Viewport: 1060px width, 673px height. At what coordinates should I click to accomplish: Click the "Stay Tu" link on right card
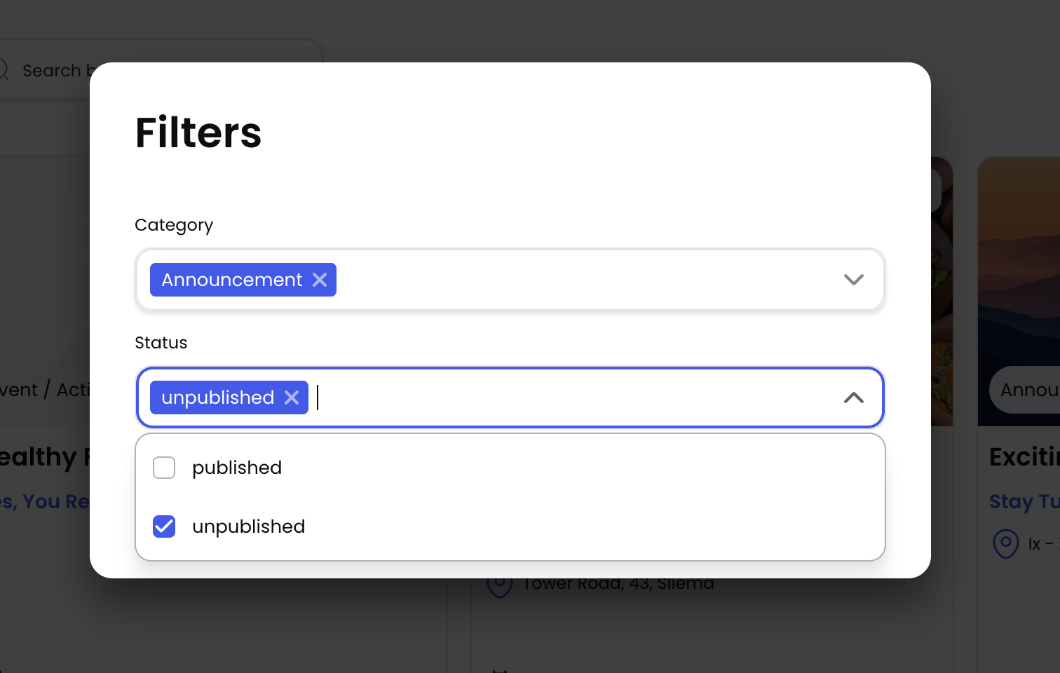tap(1024, 501)
